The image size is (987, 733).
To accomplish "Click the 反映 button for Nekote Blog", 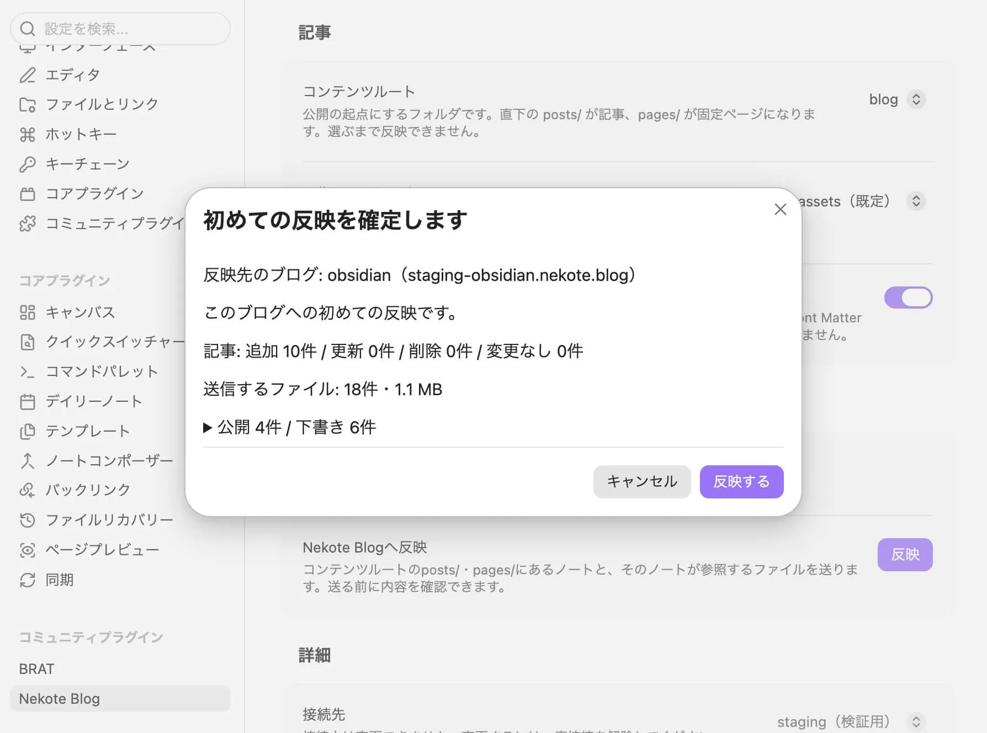I will pos(905,555).
